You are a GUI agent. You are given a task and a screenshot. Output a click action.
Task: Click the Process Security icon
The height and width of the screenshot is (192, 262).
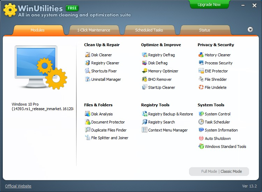pyautogui.click(x=201, y=63)
